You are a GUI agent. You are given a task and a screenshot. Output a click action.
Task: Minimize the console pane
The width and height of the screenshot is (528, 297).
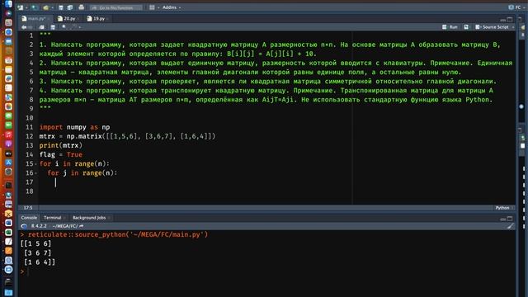[502, 219]
